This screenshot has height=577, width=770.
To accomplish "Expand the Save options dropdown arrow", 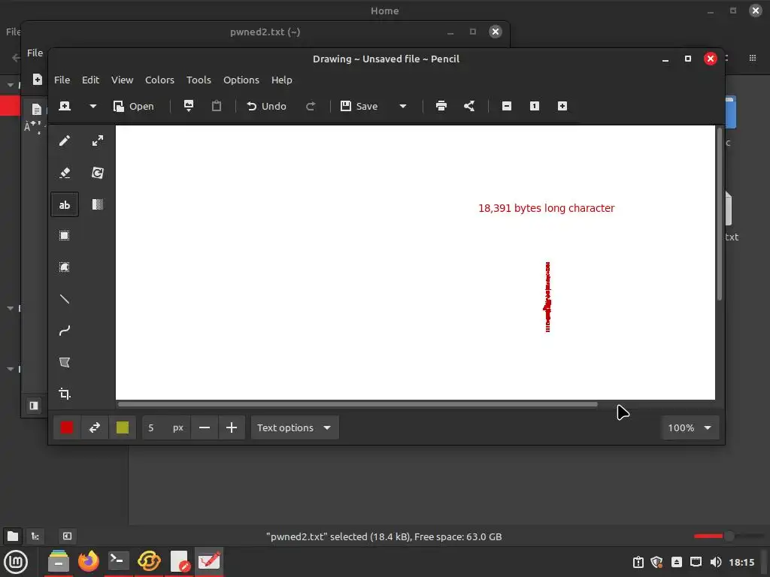I will point(403,106).
